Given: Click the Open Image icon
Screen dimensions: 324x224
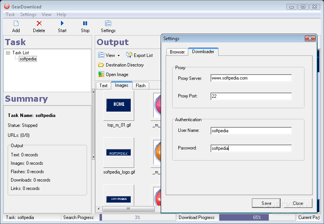Looking at the screenshot, I should click(101, 75).
